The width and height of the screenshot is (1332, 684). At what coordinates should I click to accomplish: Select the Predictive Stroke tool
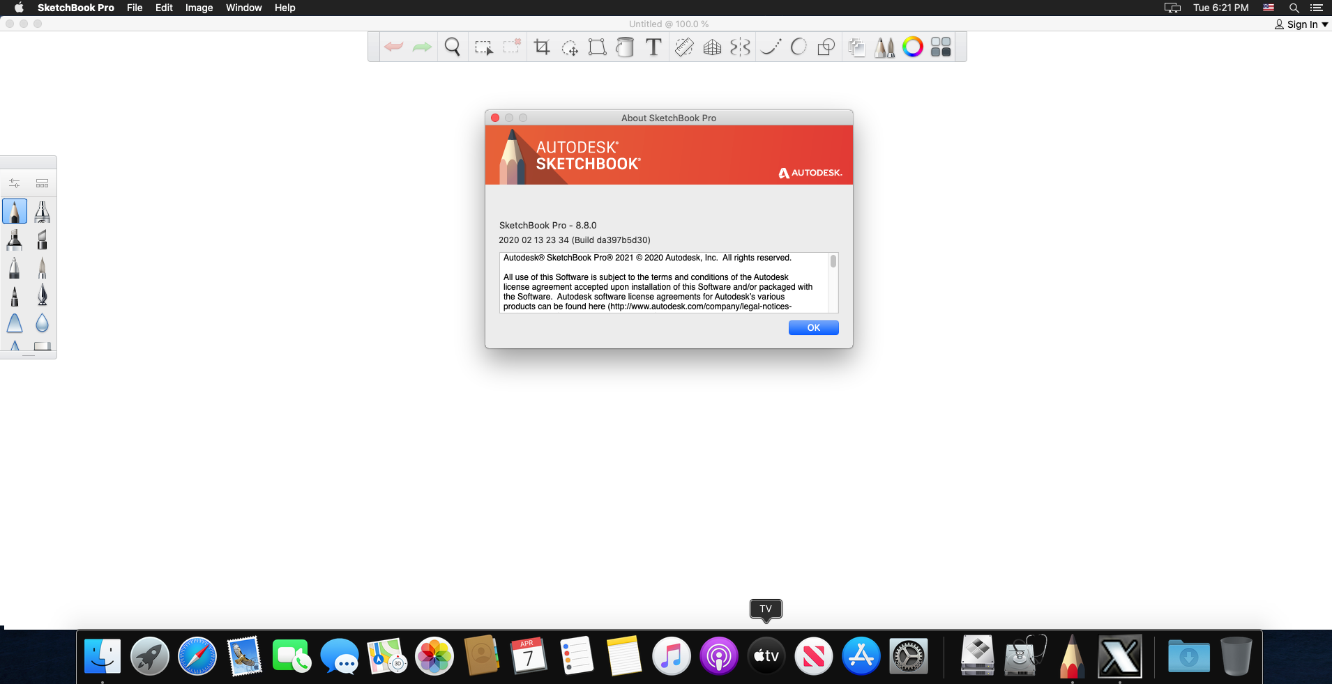[799, 47]
